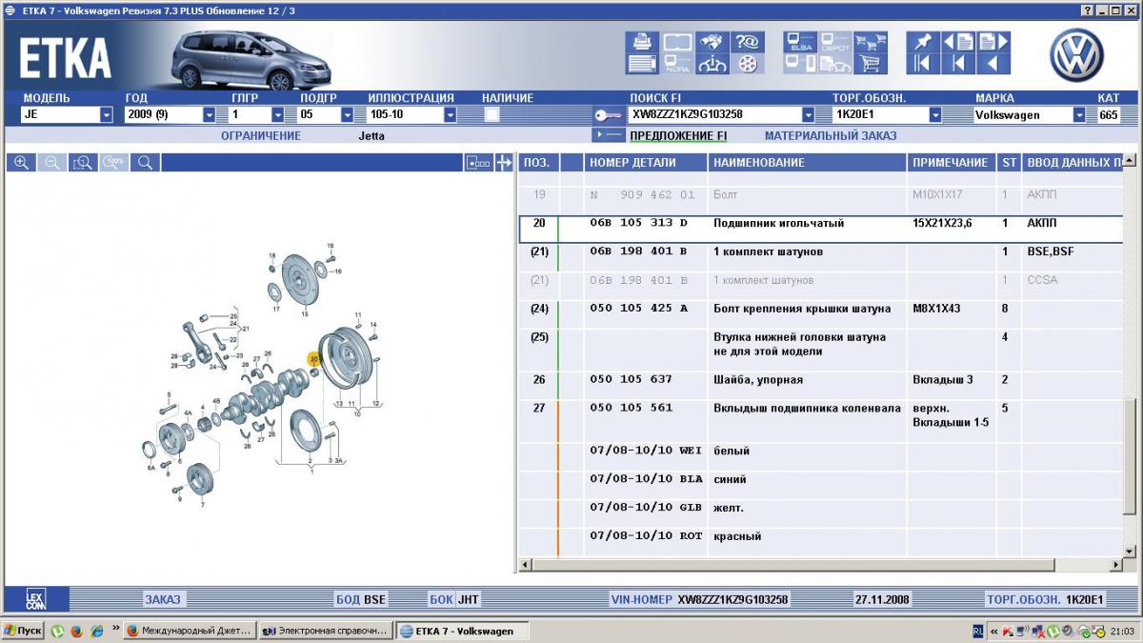Switch to Международный Джет taskbar window
The image size is (1143, 643).
[190, 631]
